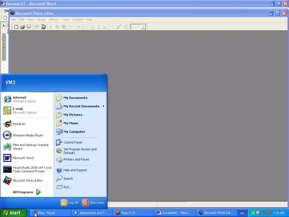
Task: Click the Cut scissors icon in Photo Editor
Action: point(51,27)
